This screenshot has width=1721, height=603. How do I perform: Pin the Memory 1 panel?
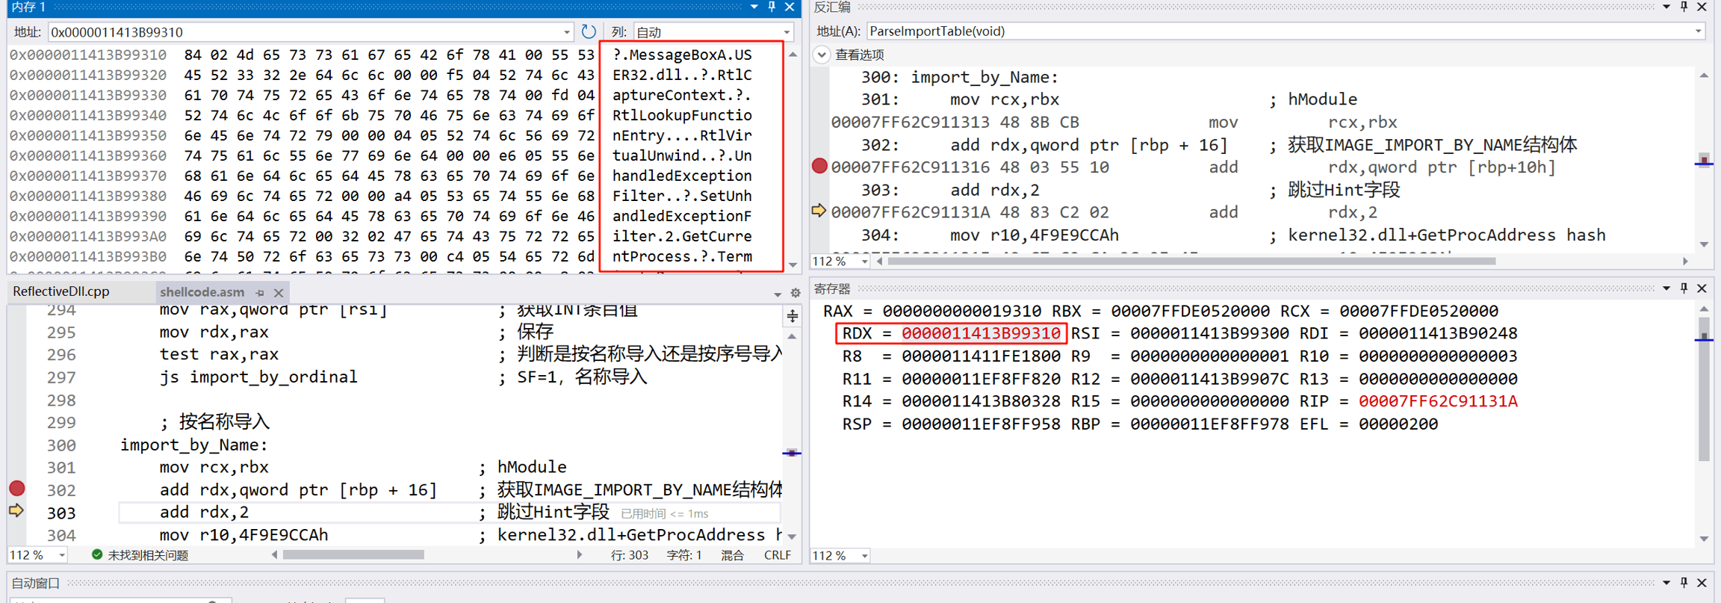[x=772, y=7]
